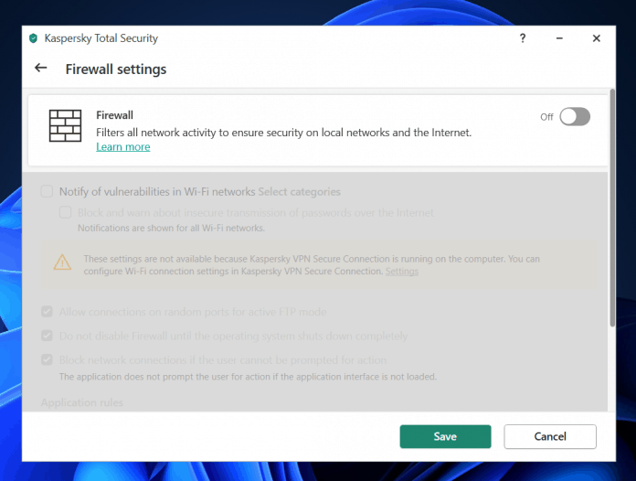Turn on the Firewall toggle switch
This screenshot has height=481, width=636.
tap(575, 116)
